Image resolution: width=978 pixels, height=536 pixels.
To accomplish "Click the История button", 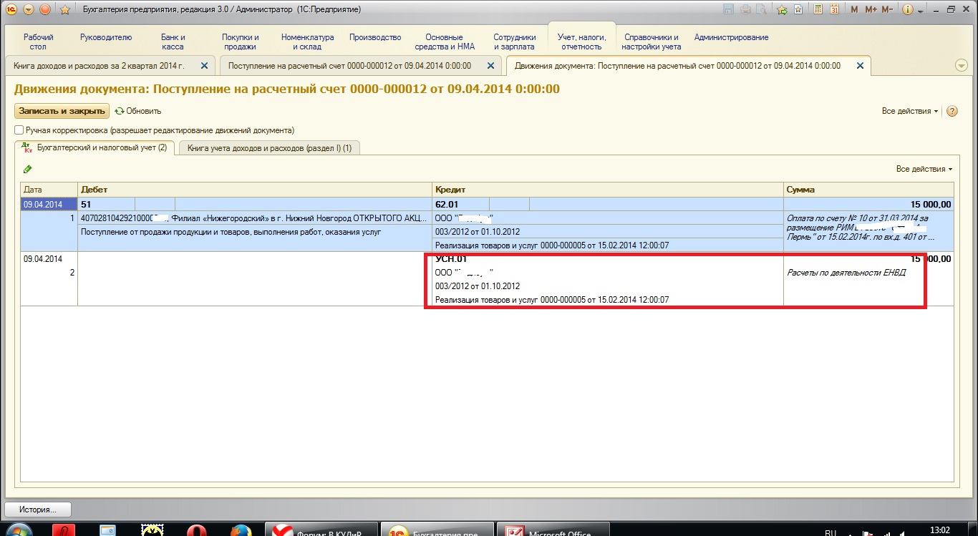I will pos(38,510).
